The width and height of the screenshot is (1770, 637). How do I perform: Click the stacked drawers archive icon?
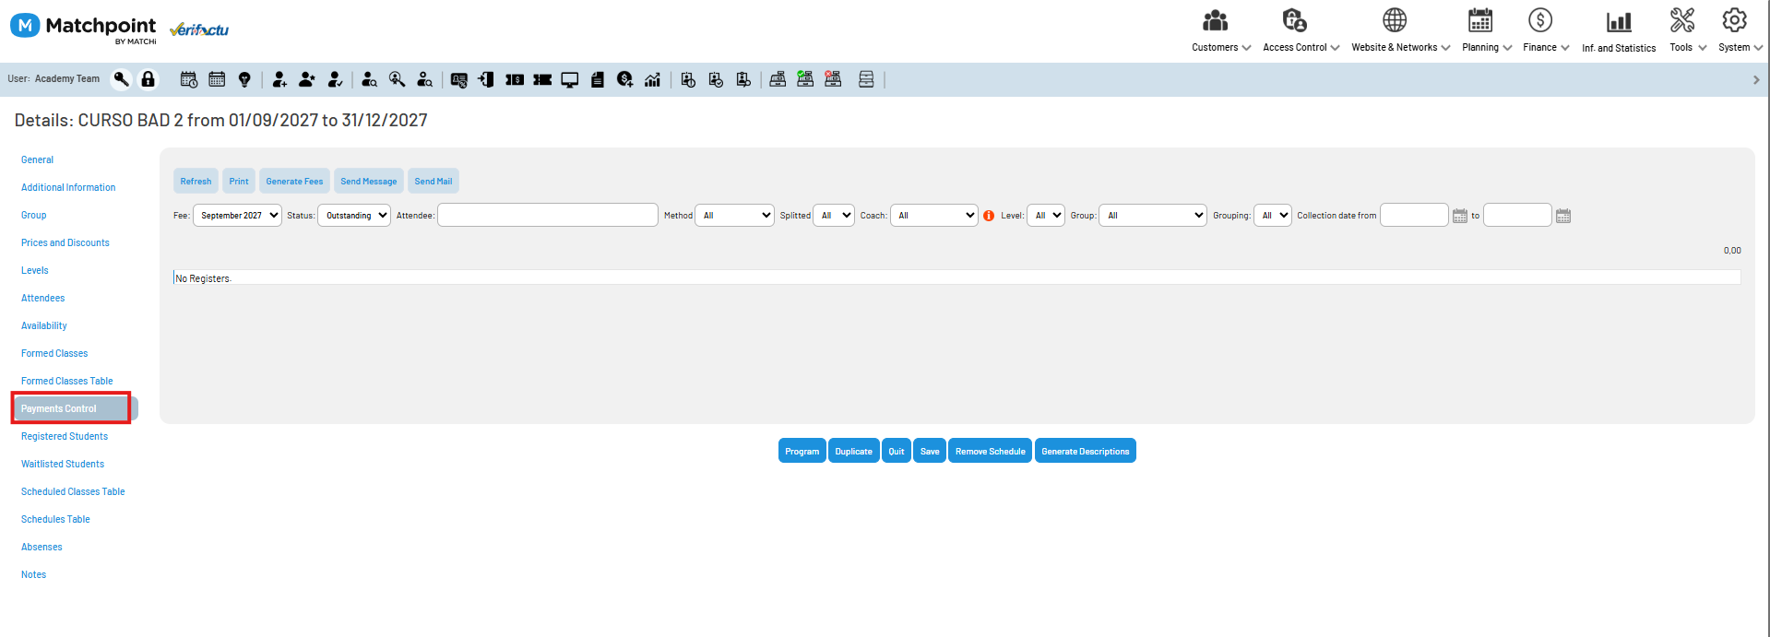(x=866, y=79)
